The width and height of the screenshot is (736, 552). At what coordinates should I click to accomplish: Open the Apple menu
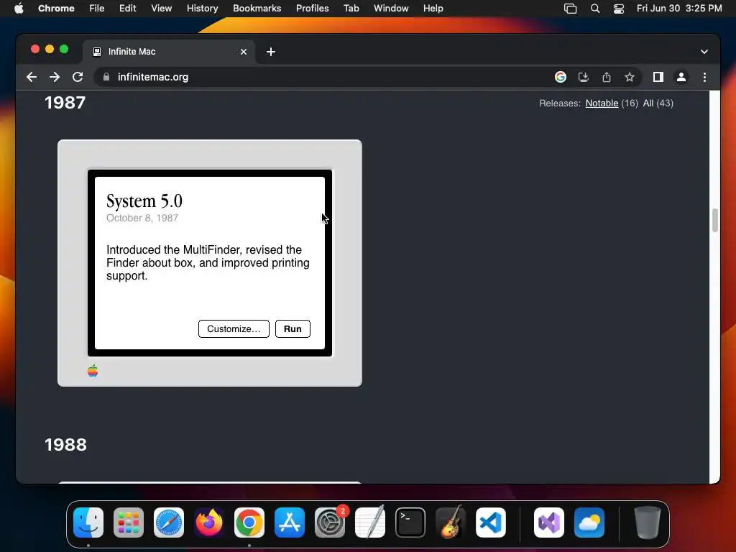click(x=19, y=9)
